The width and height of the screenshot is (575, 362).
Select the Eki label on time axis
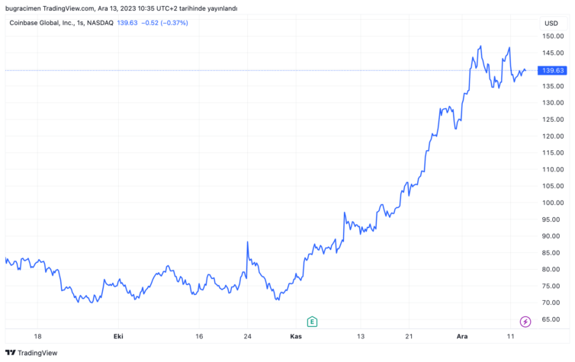118,335
